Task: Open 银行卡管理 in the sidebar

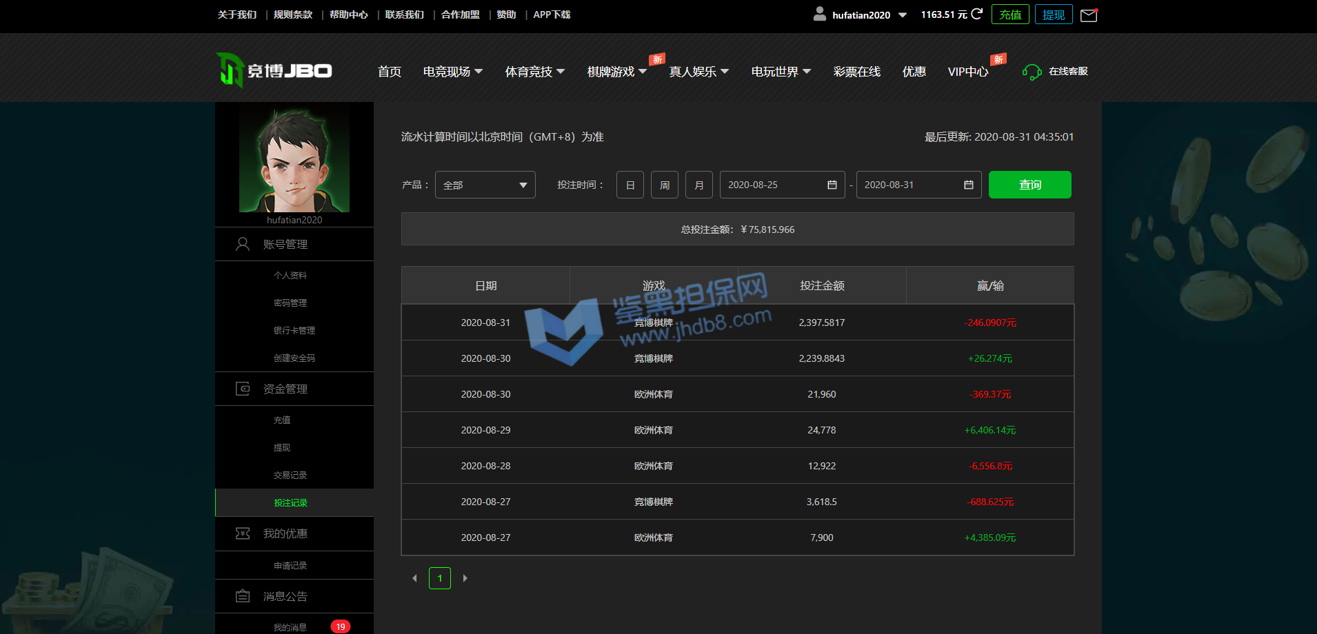Action: (x=294, y=330)
